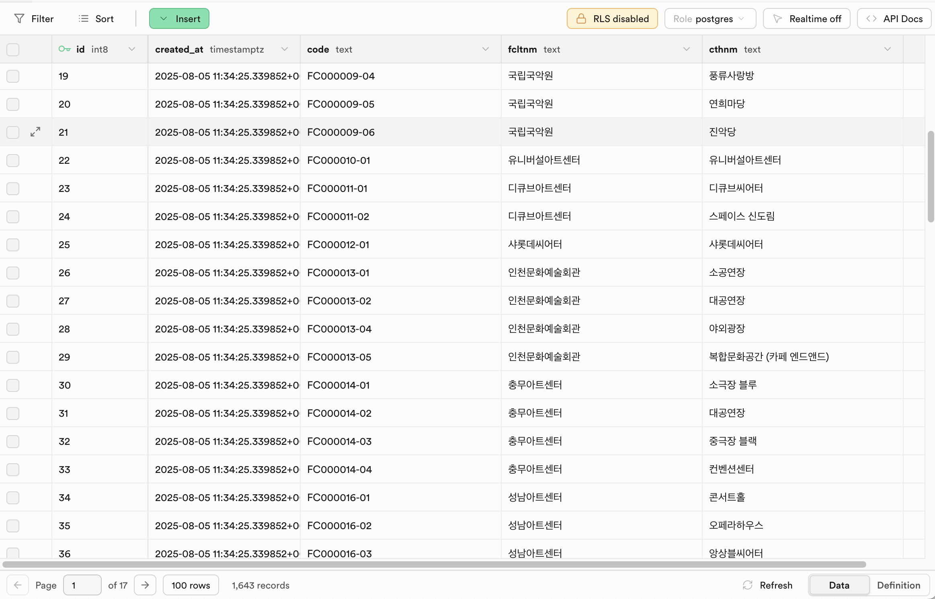Viewport: 935px width, 599px height.
Task: Click the RLS disabled lock icon
Action: point(581,19)
